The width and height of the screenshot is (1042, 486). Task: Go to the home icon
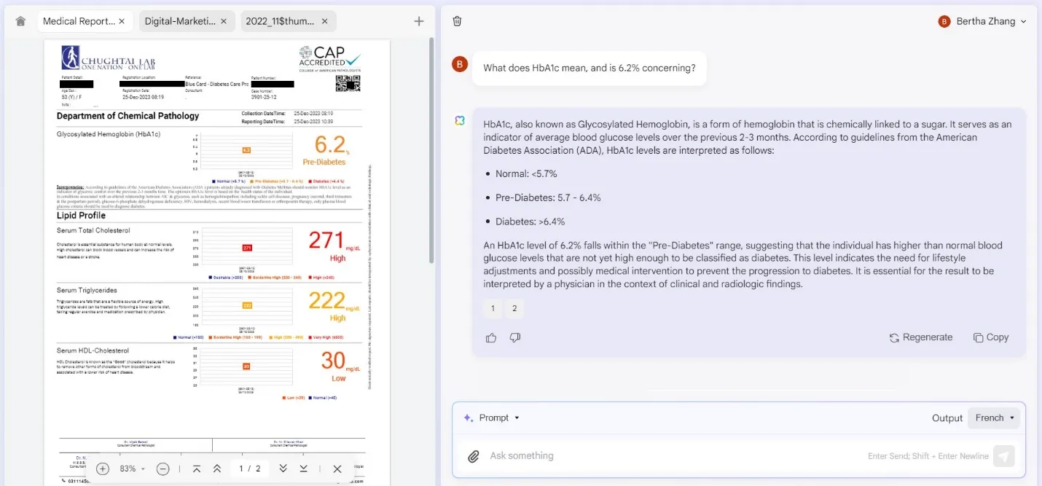pyautogui.click(x=20, y=21)
